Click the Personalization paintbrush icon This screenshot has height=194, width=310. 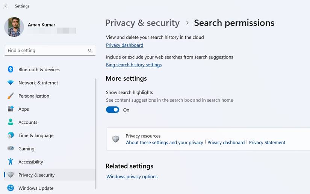(11, 96)
